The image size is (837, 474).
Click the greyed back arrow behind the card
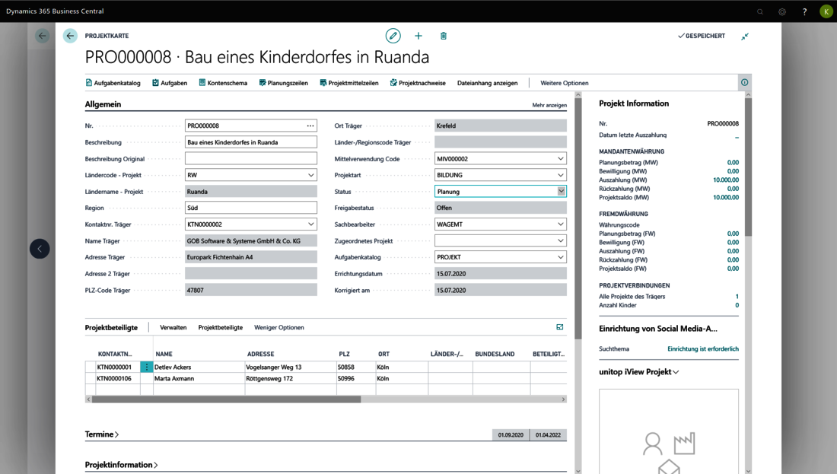42,36
